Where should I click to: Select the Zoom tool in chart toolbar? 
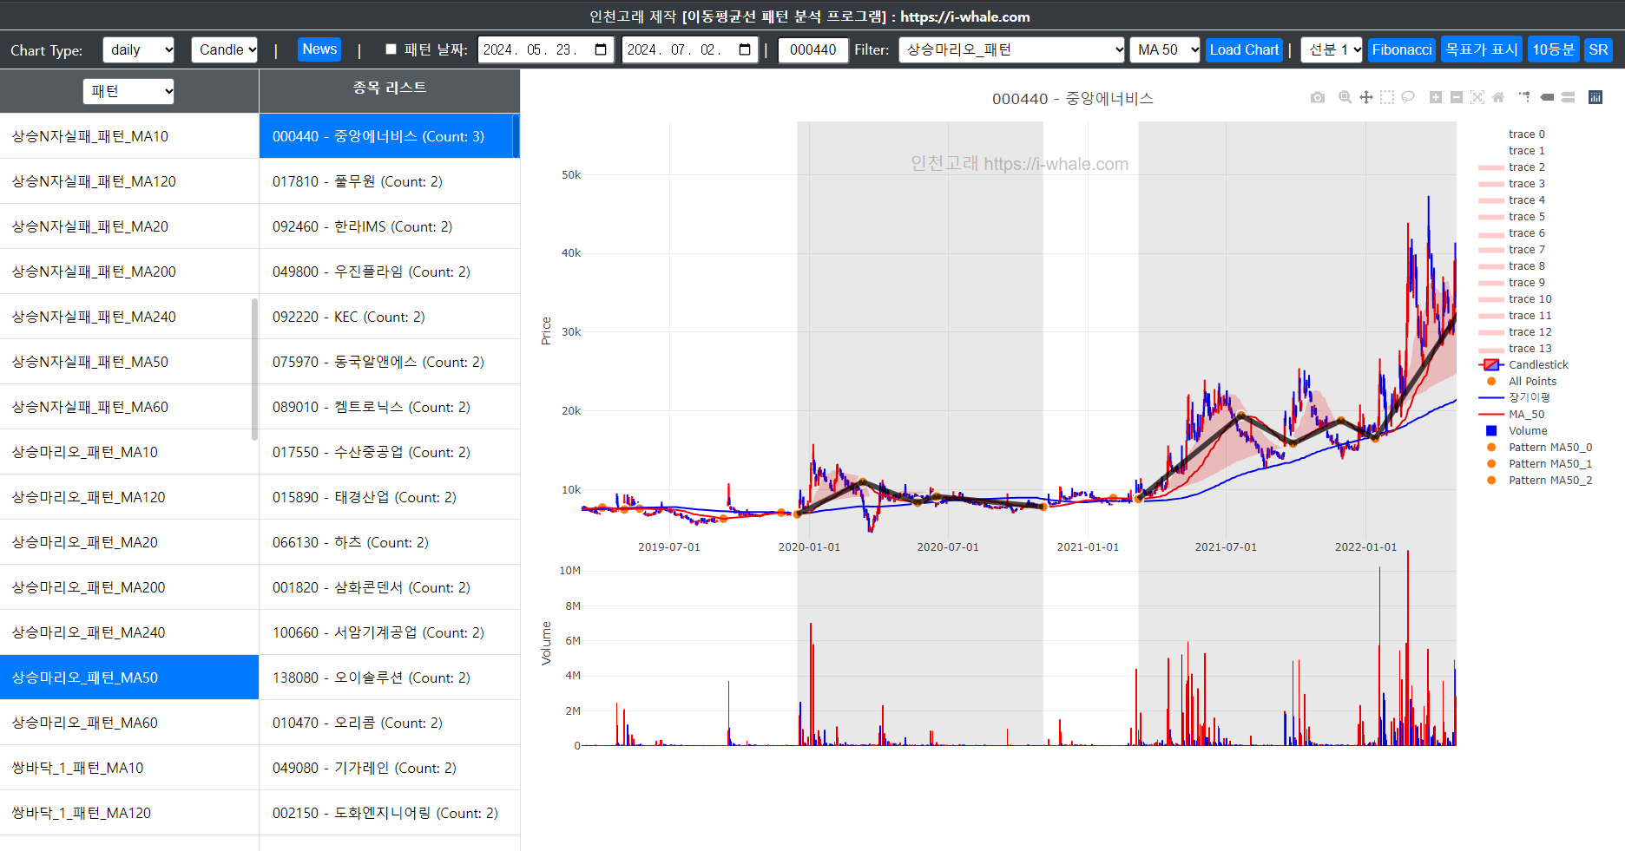click(1345, 97)
